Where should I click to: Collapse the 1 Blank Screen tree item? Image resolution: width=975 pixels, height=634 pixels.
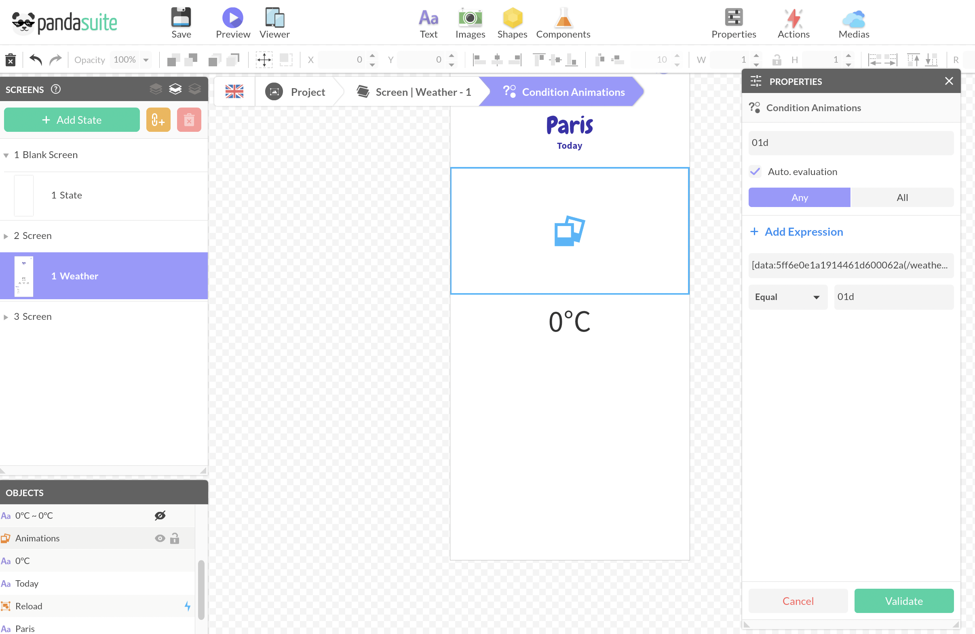click(6, 155)
